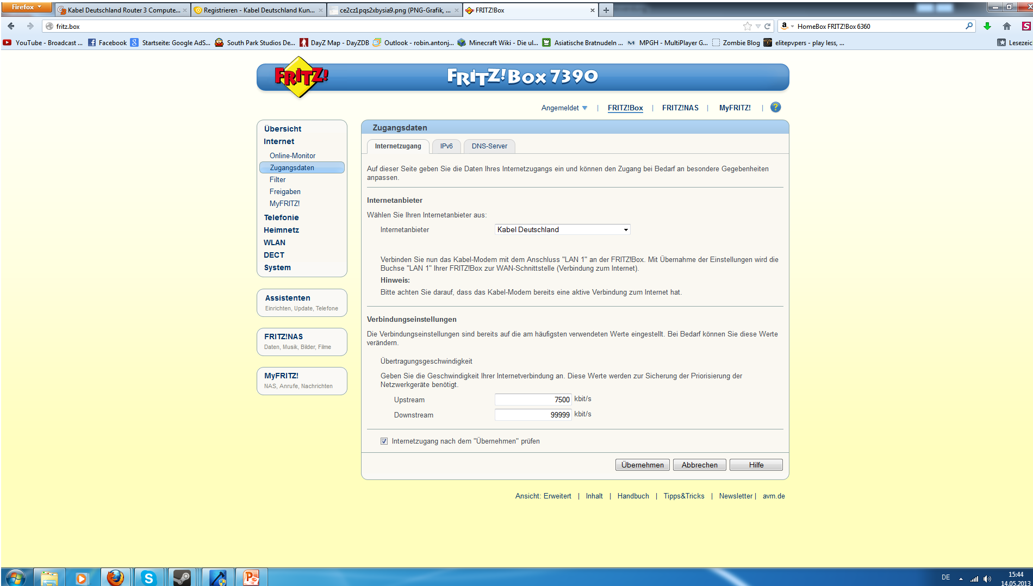Image resolution: width=1033 pixels, height=586 pixels.
Task: Expand the Angemeldet menu
Action: point(564,108)
